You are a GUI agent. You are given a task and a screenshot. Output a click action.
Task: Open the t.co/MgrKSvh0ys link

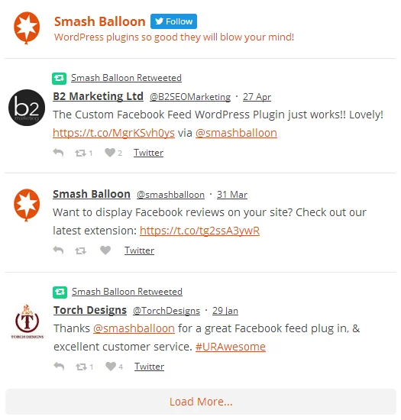pyautogui.click(x=114, y=133)
